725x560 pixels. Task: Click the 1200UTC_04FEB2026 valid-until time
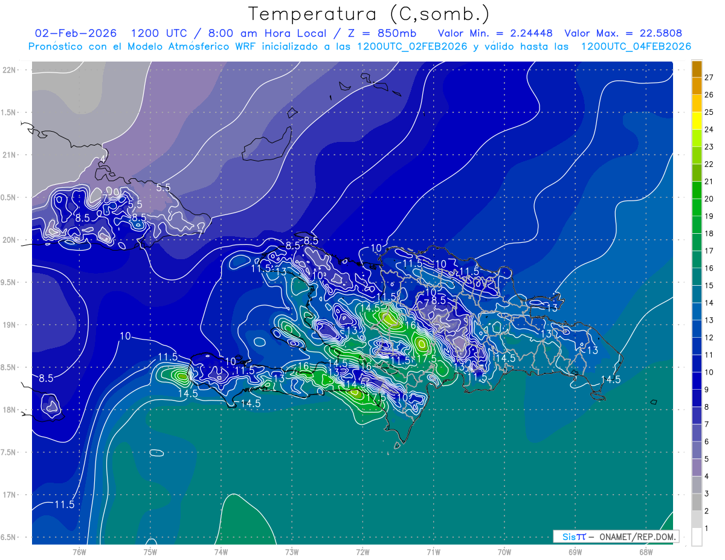[636, 47]
